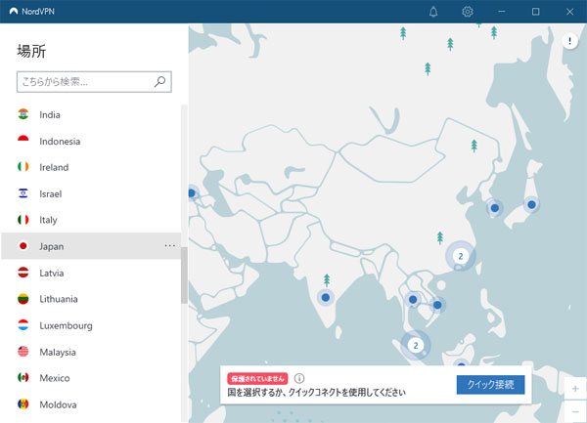Select Indonesia in the country list
The width and height of the screenshot is (587, 423).
[x=91, y=141]
